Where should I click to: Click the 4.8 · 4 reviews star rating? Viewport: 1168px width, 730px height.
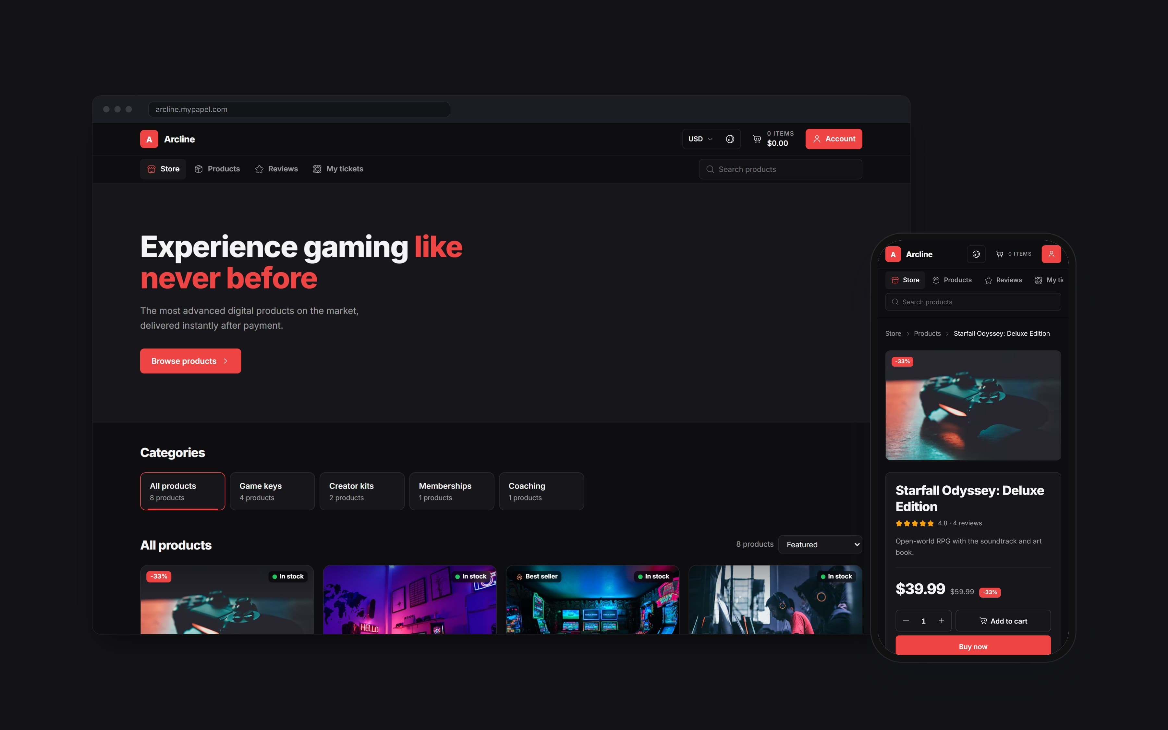939,523
